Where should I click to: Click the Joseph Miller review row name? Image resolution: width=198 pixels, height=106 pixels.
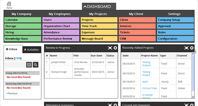58,62
